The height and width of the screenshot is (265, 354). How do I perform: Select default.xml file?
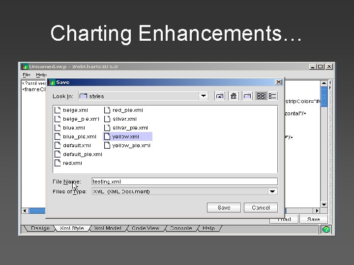(73, 145)
